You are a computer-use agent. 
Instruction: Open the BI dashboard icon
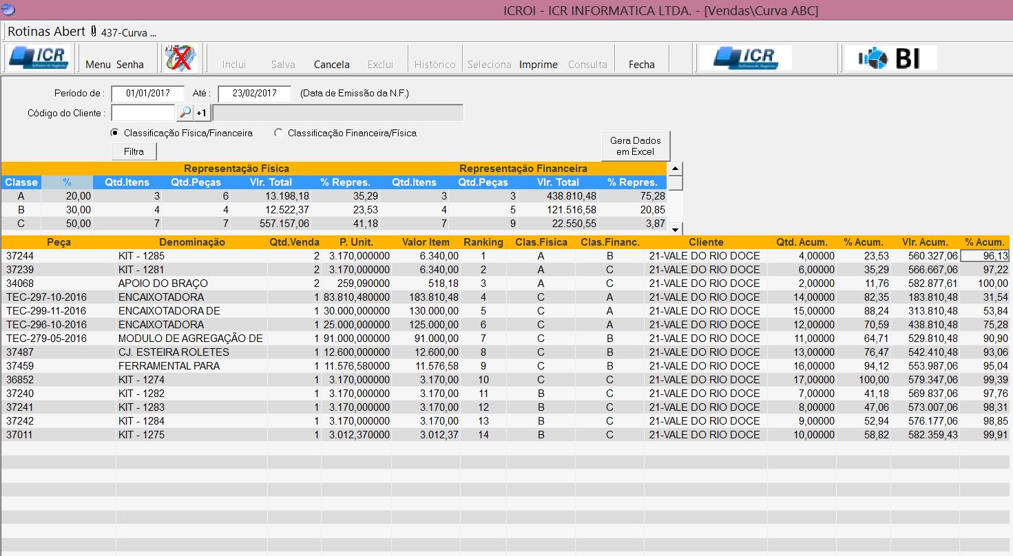889,58
